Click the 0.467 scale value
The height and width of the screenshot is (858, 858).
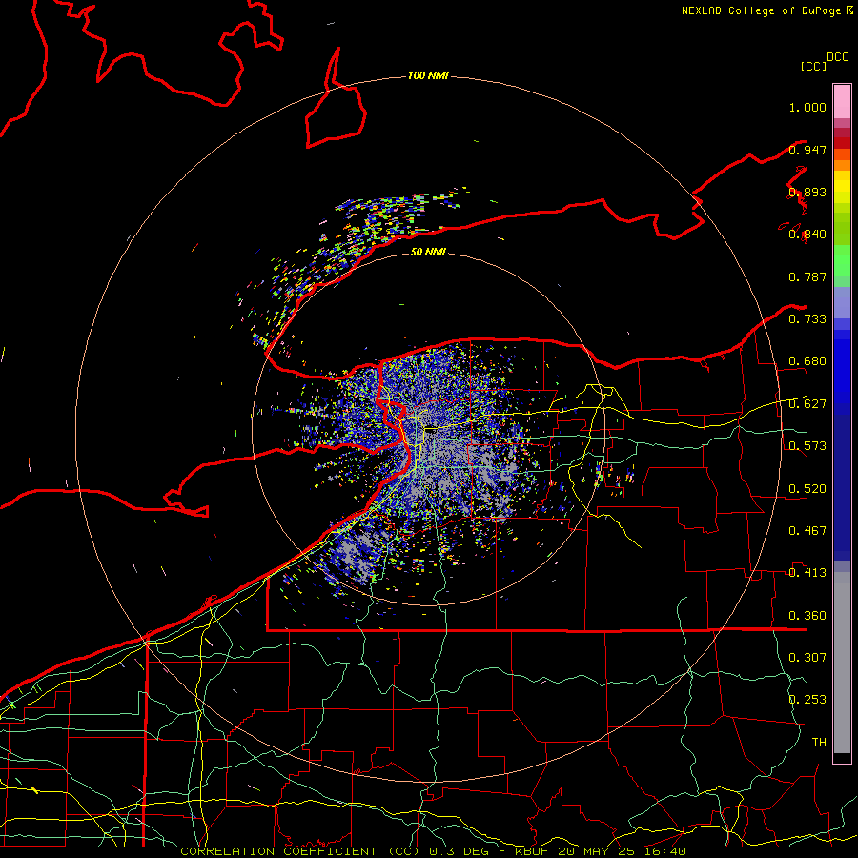click(807, 531)
